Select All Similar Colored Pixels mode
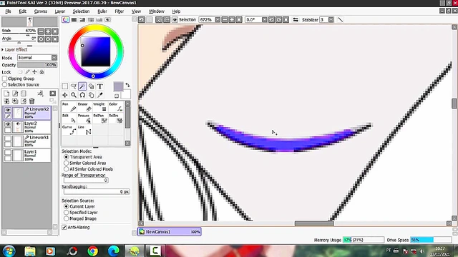This screenshot has width=458, height=257. click(x=67, y=169)
